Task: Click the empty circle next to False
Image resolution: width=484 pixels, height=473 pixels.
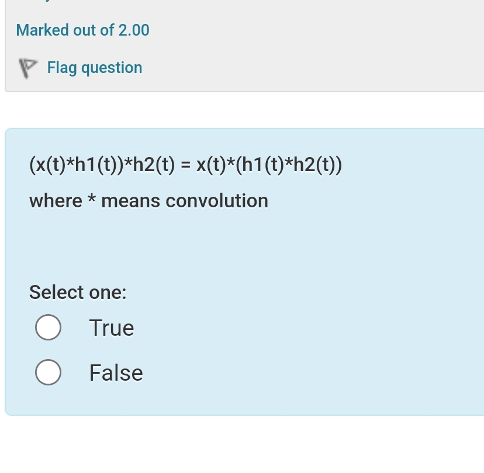Action: tap(48, 372)
